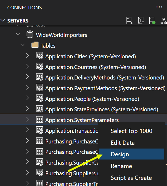
Task: Expand the Application.Cities table
Action: click(27, 55)
